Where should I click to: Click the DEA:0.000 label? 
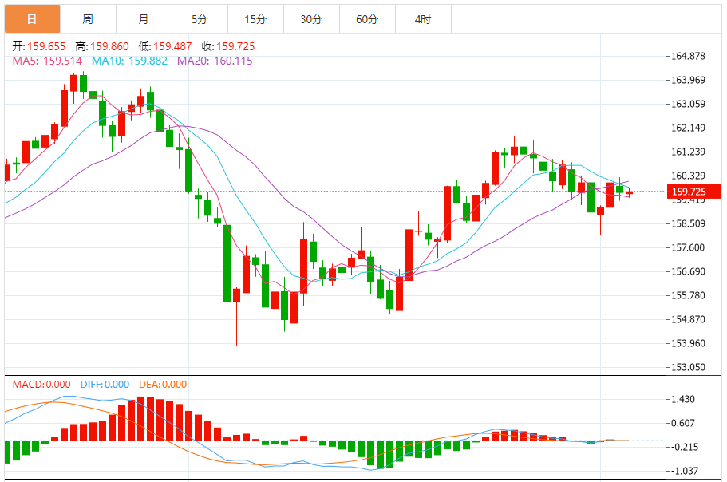point(163,384)
